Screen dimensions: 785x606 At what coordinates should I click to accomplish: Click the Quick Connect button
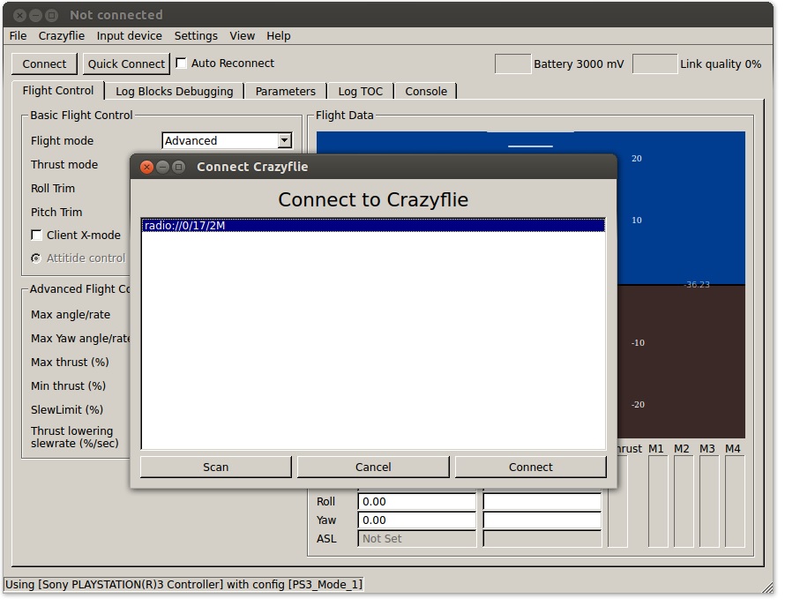126,64
